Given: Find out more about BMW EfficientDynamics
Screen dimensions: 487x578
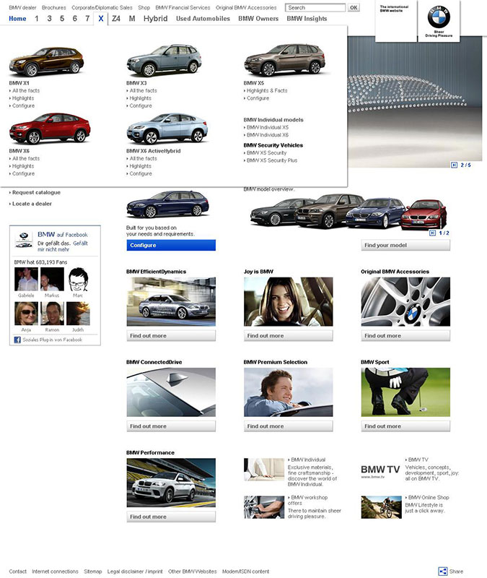Looking at the screenshot, I should [x=171, y=336].
